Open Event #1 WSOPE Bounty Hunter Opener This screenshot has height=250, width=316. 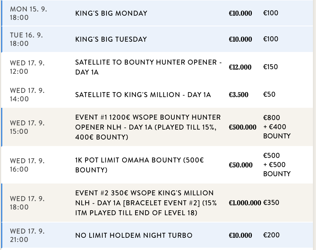[148, 127]
